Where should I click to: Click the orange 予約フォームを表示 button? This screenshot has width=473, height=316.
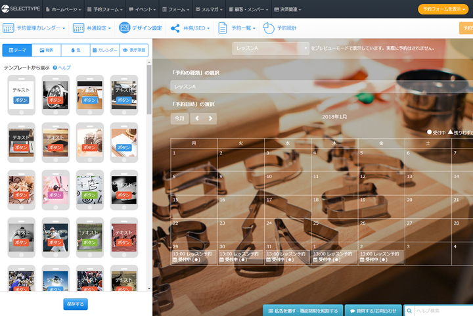(445, 9)
